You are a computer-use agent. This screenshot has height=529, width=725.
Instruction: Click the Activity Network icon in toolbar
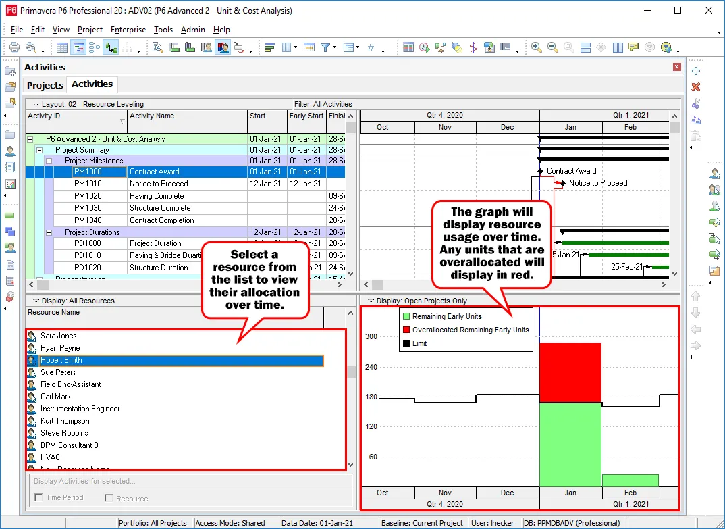pos(95,47)
